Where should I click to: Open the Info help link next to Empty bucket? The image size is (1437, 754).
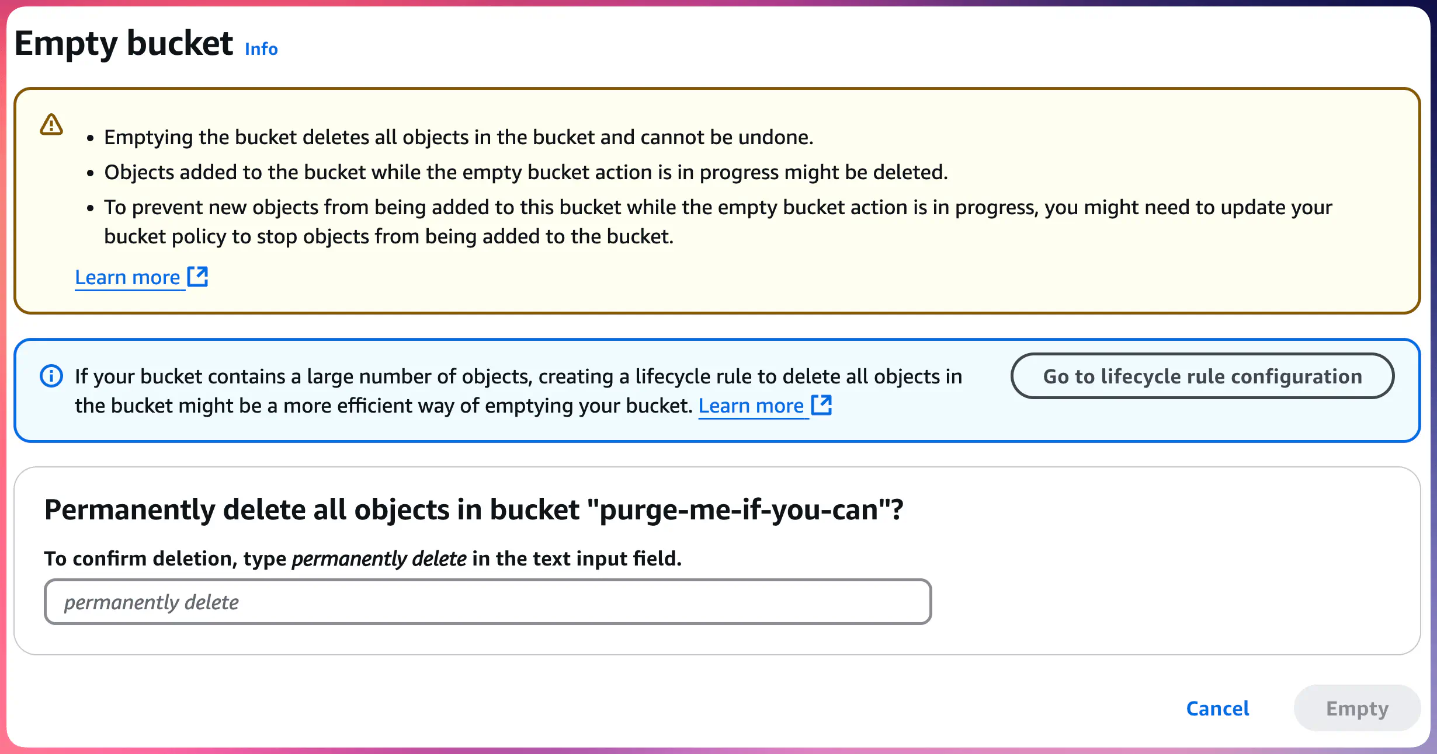261,49
